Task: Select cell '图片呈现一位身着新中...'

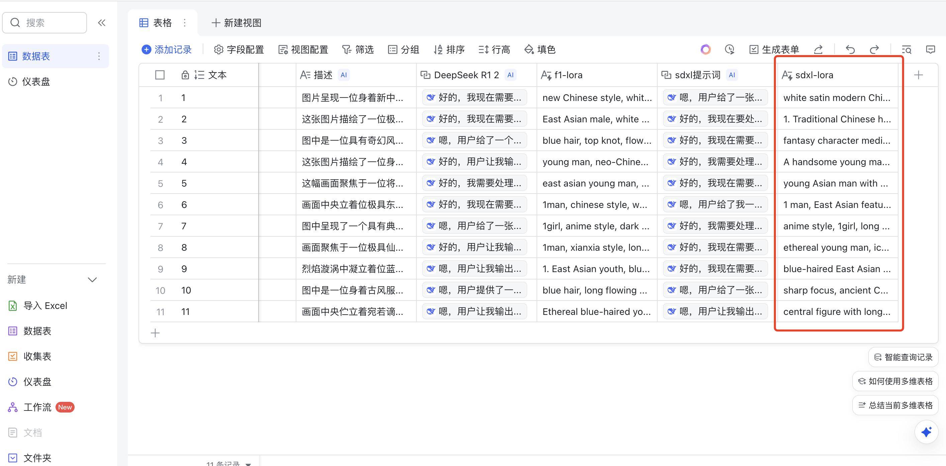Action: point(356,98)
